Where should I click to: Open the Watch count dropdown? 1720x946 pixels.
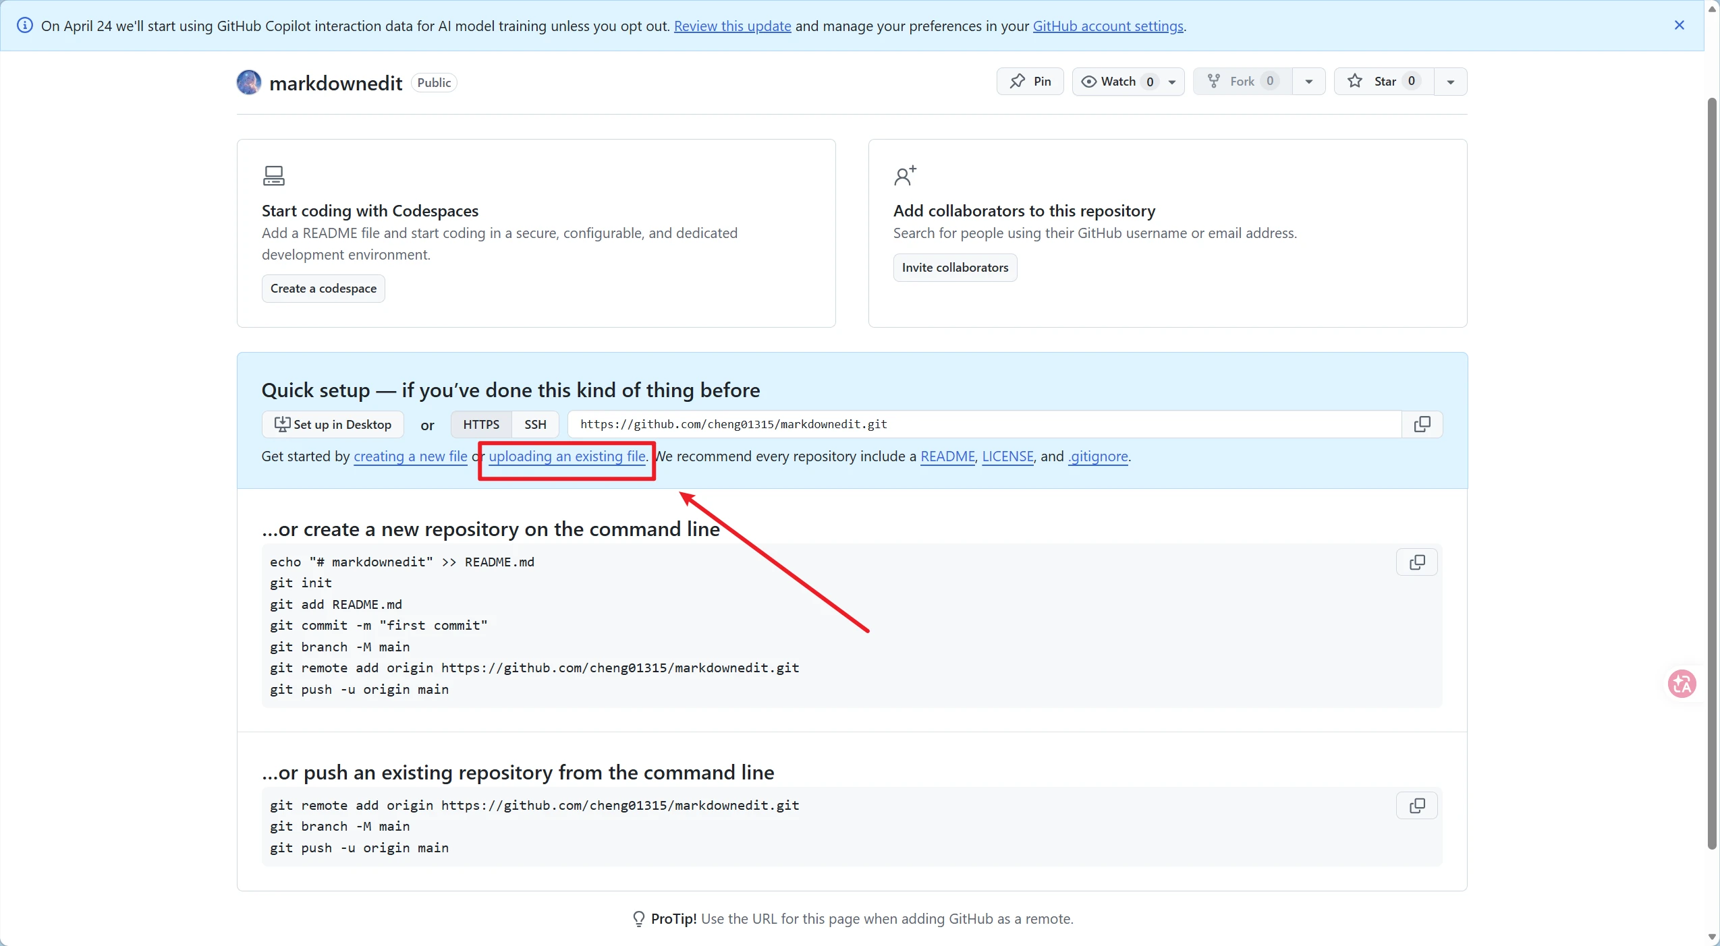click(x=1171, y=82)
